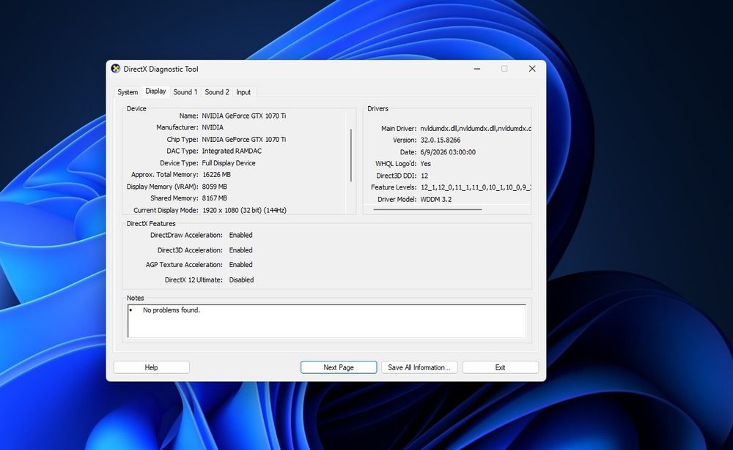Click the Exit button
The height and width of the screenshot is (450, 733).
click(500, 367)
